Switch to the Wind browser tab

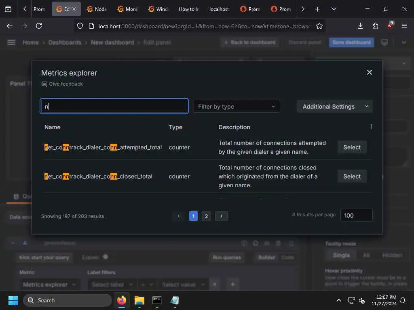[158, 9]
